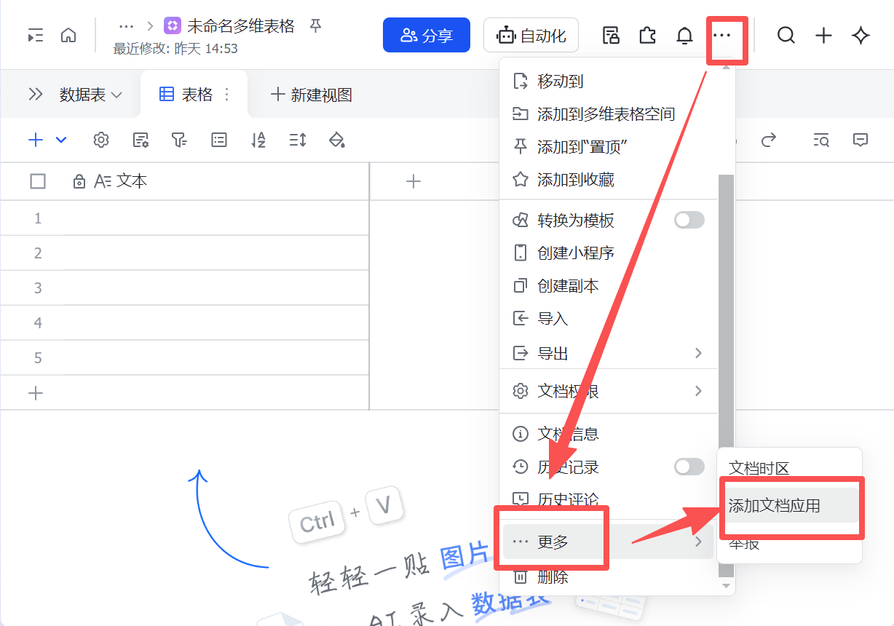The width and height of the screenshot is (894, 626).
Task: Open the filter icon in toolbar
Action: coord(179,140)
